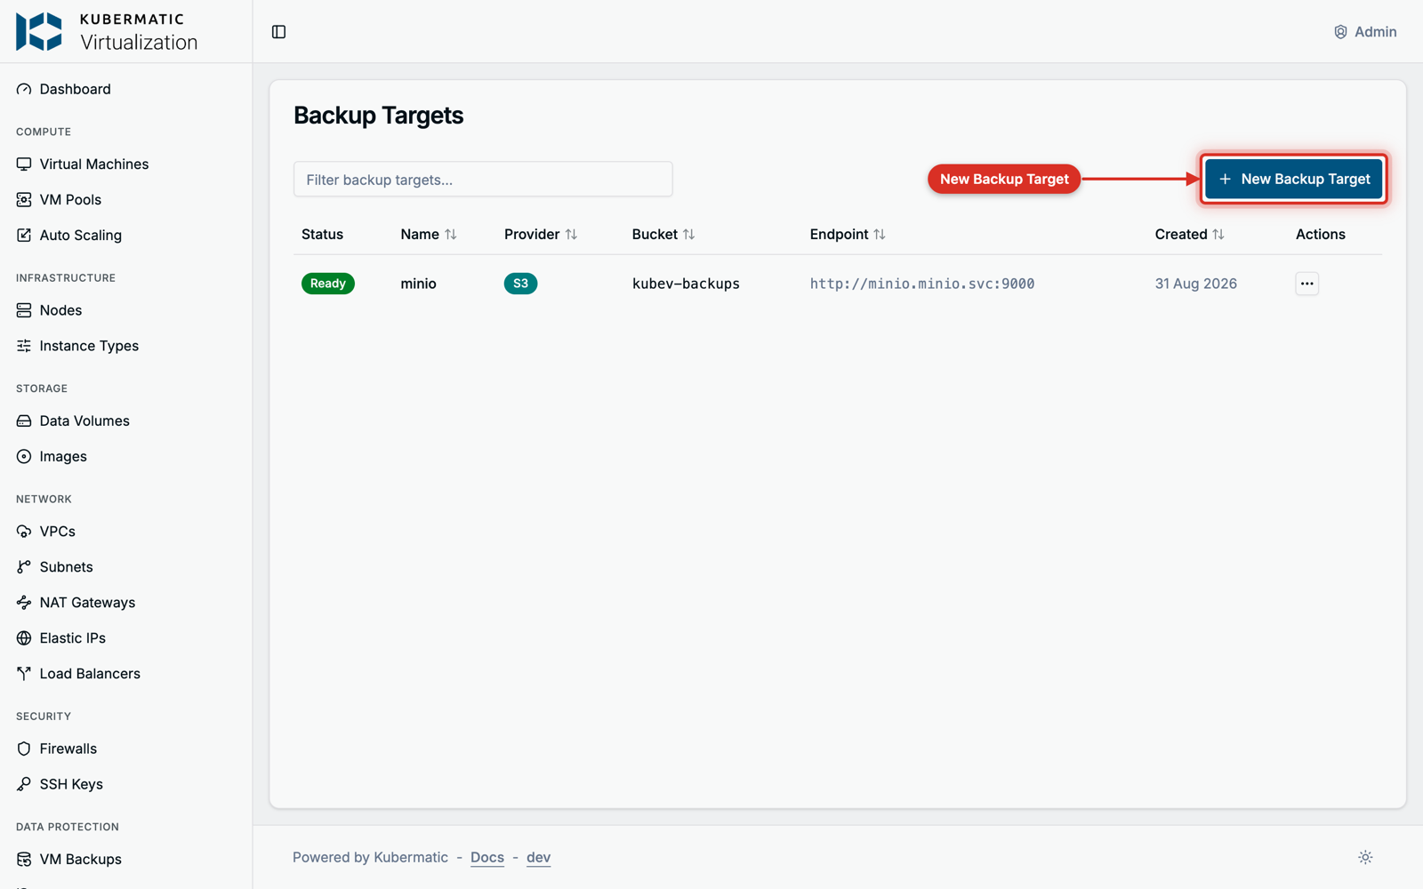Sort by Provider column arrows
Screen dimensions: 1423x889
(x=571, y=234)
